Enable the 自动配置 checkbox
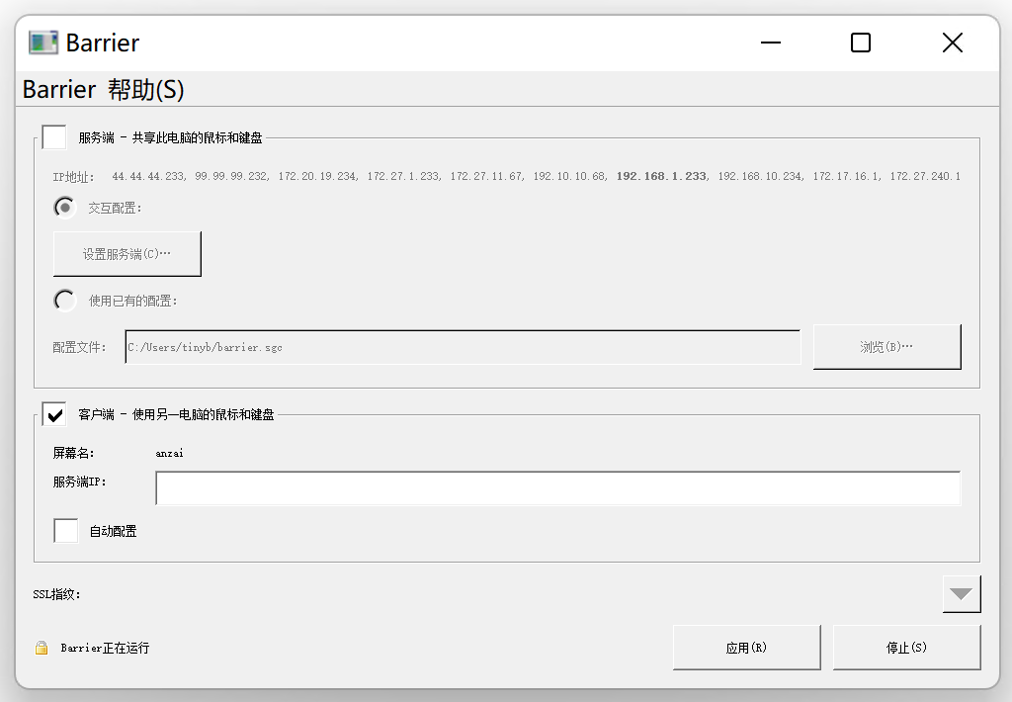 [x=66, y=531]
